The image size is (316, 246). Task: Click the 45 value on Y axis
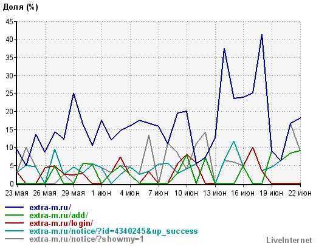(9, 21)
